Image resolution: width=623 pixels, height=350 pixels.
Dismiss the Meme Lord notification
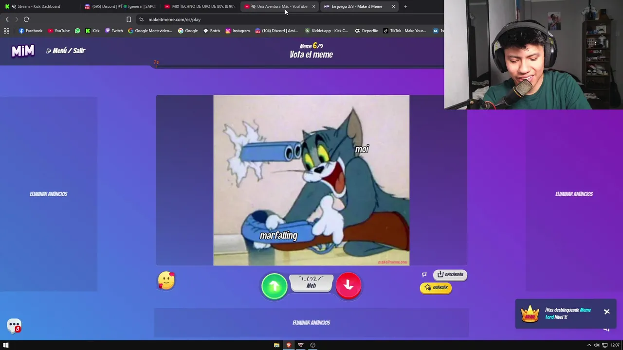(607, 312)
